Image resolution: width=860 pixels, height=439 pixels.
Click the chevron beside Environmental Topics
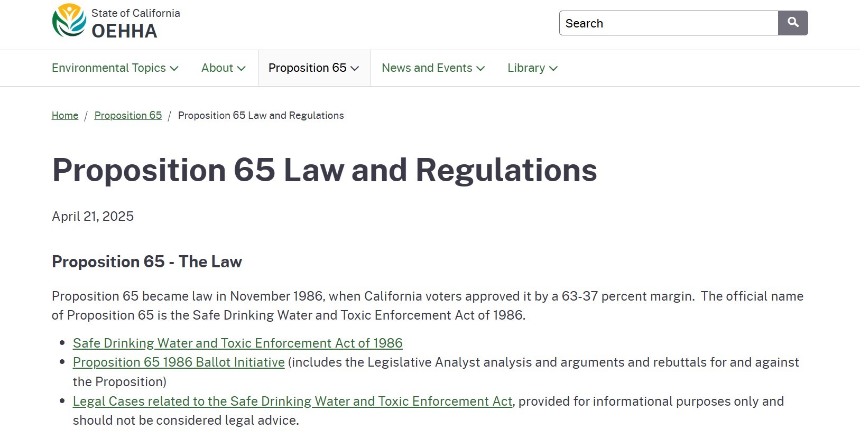174,69
